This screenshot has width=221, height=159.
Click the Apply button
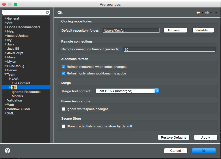coord(205,137)
